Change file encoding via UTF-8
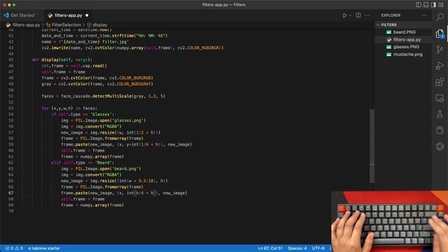The width and height of the screenshot is (448, 252). click(x=318, y=248)
